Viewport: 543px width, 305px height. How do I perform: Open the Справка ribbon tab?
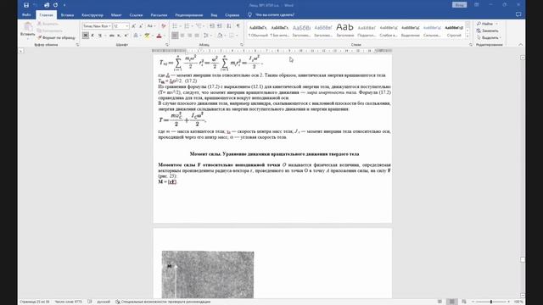232,15
